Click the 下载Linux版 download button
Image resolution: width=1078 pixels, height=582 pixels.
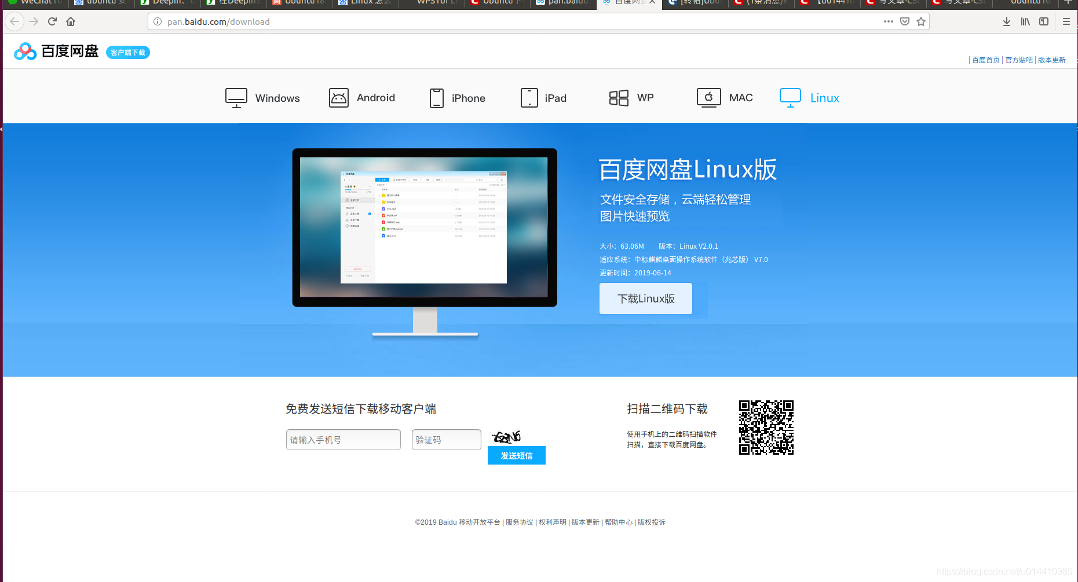pyautogui.click(x=646, y=299)
